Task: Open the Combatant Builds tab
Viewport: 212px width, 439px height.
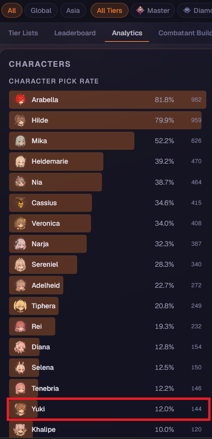Action: tap(185, 33)
